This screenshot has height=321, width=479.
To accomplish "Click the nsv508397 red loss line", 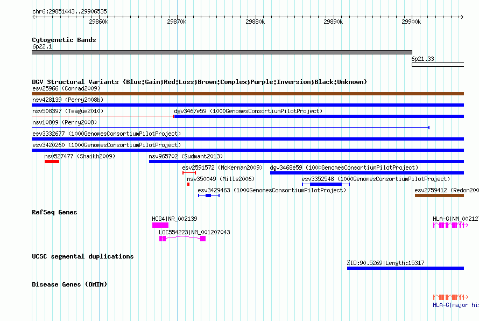I will coord(103,116).
